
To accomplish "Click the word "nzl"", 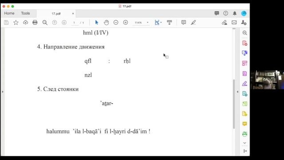I will [88, 75].
